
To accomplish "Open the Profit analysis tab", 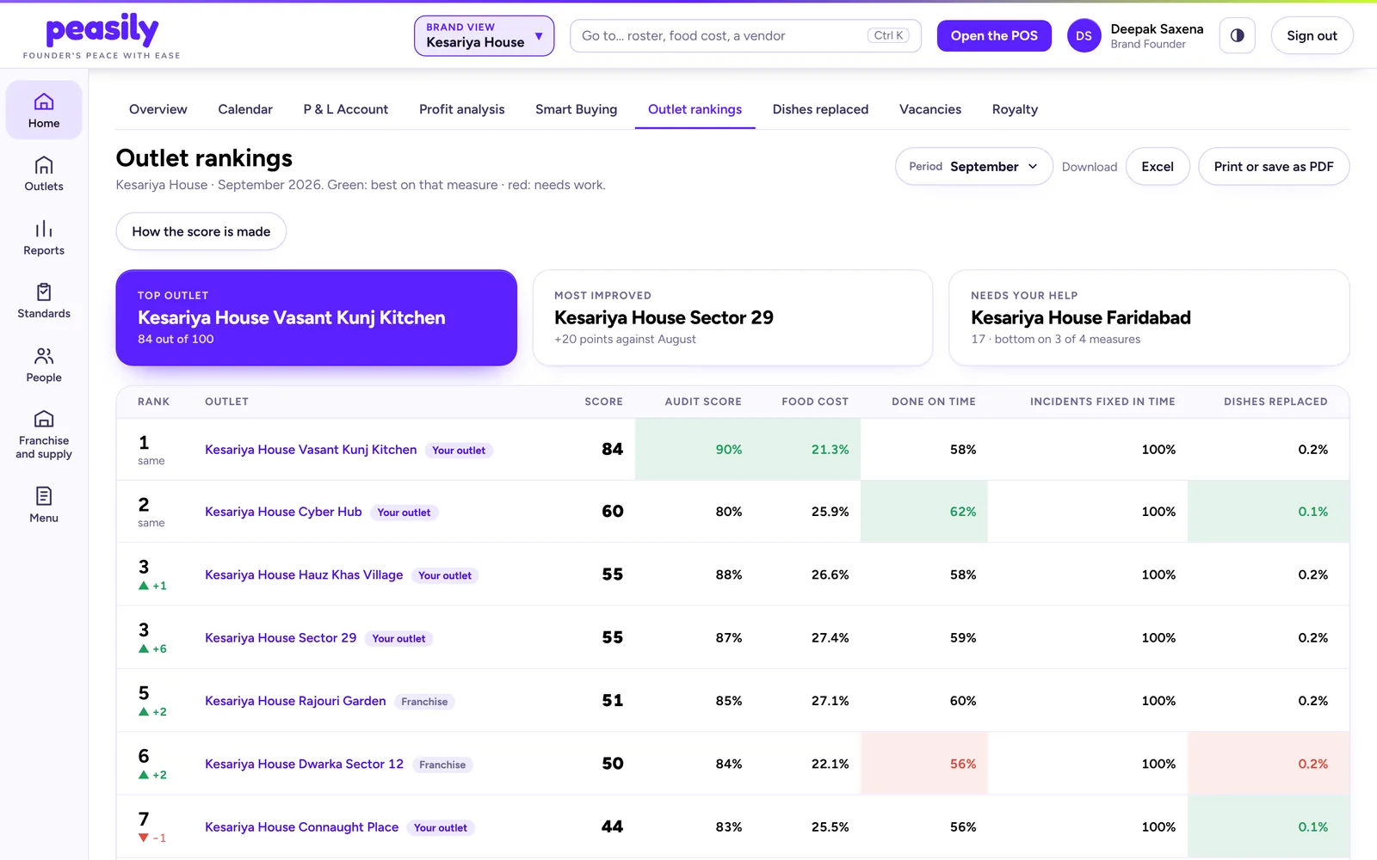I will click(462, 109).
